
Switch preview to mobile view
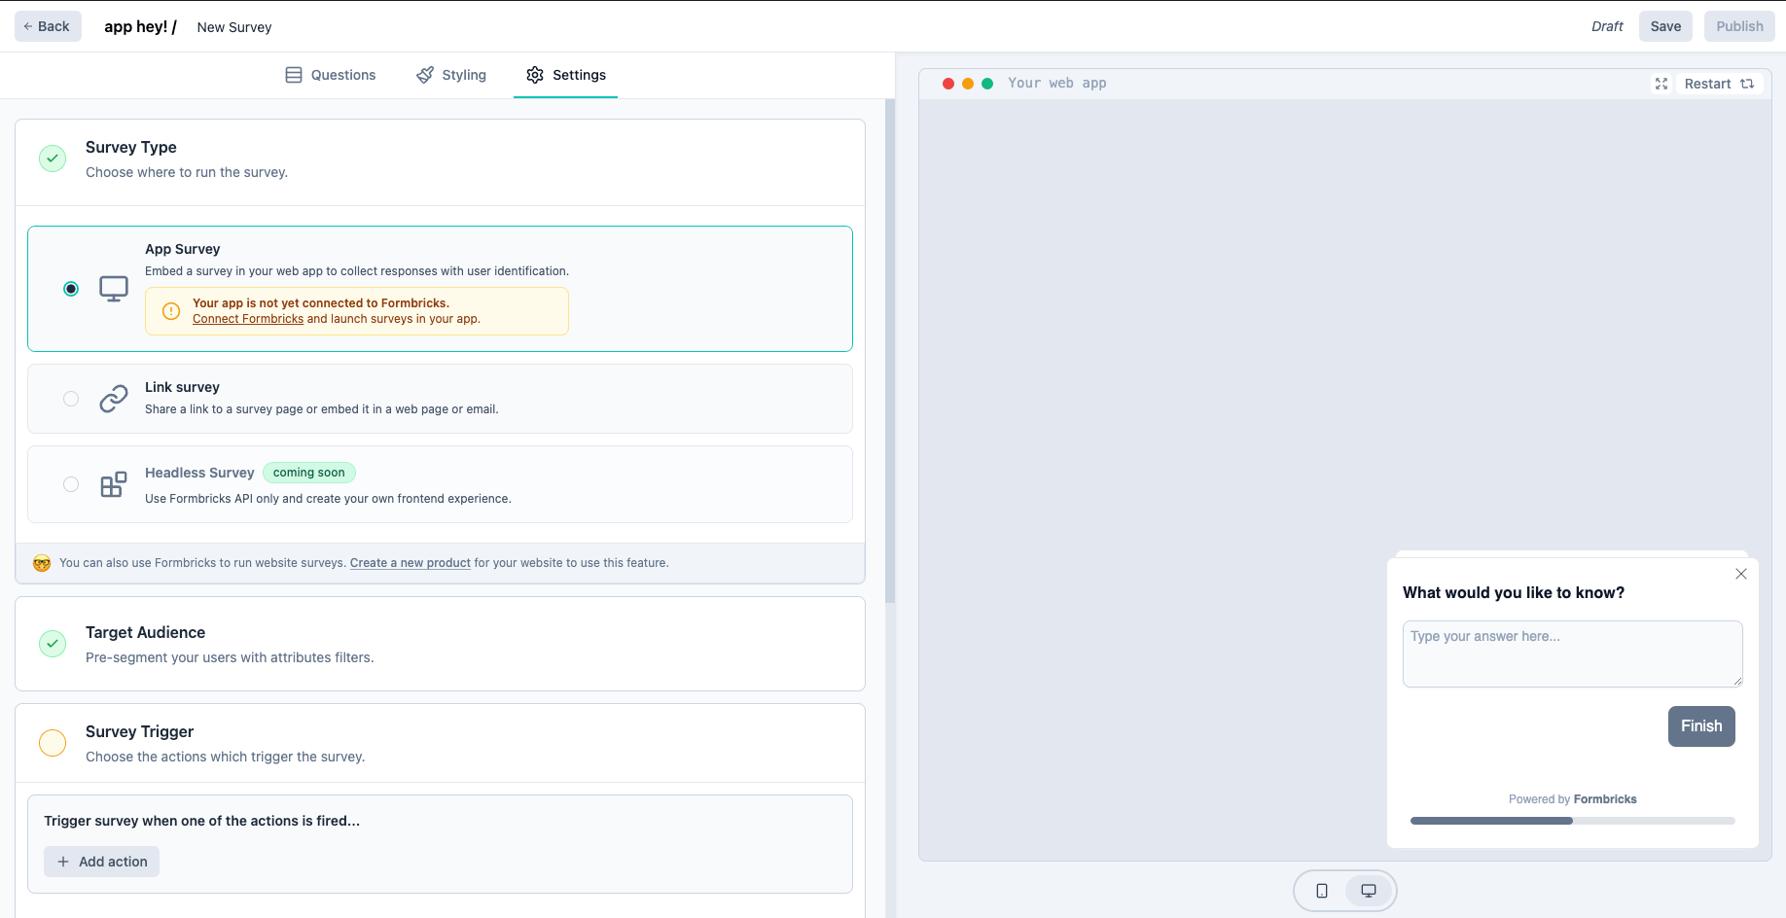click(1322, 891)
